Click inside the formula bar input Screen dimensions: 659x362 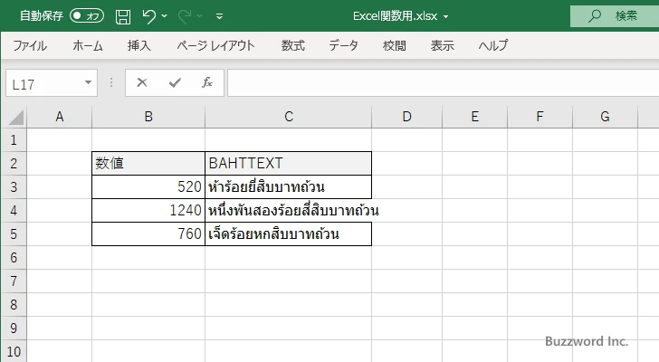(x=435, y=82)
